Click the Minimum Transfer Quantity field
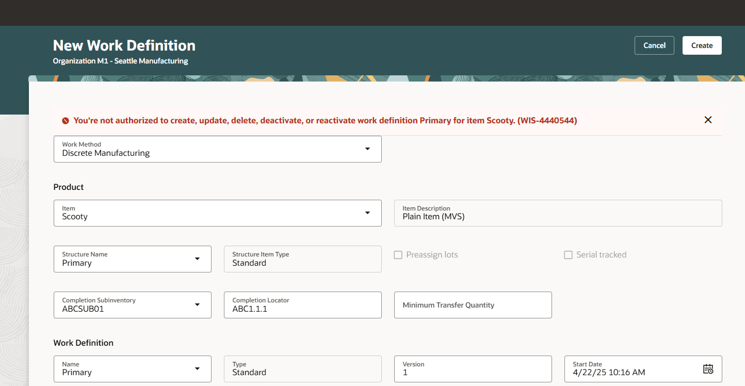745x386 pixels. [x=473, y=305]
